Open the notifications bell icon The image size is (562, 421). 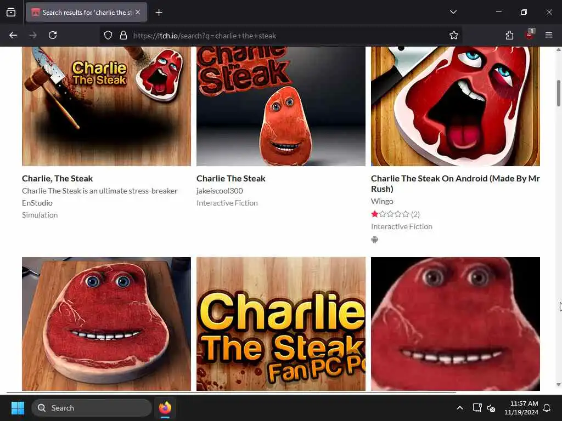point(547,408)
